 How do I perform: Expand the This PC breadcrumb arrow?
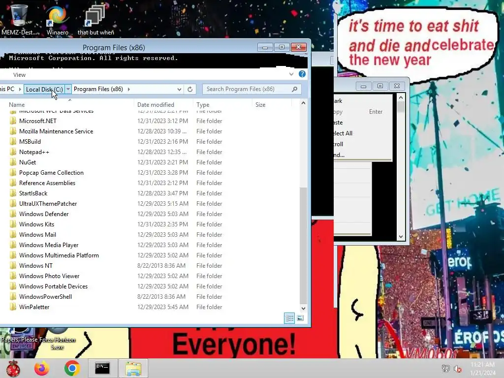20,90
